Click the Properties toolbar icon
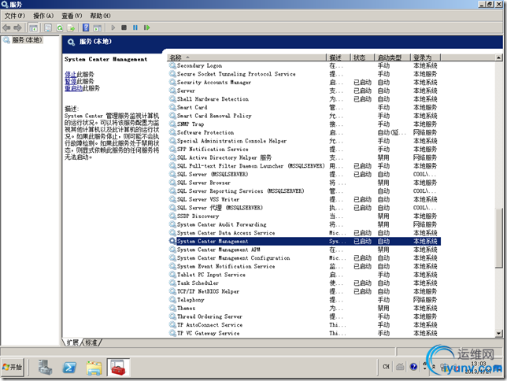Image resolution: width=507 pixels, height=381 pixels. pyautogui.click(x=48, y=28)
